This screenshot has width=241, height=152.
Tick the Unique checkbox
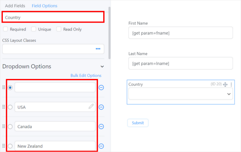[x=34, y=29]
